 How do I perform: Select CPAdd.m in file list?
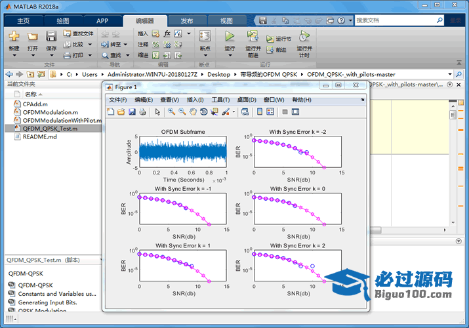tap(35, 104)
